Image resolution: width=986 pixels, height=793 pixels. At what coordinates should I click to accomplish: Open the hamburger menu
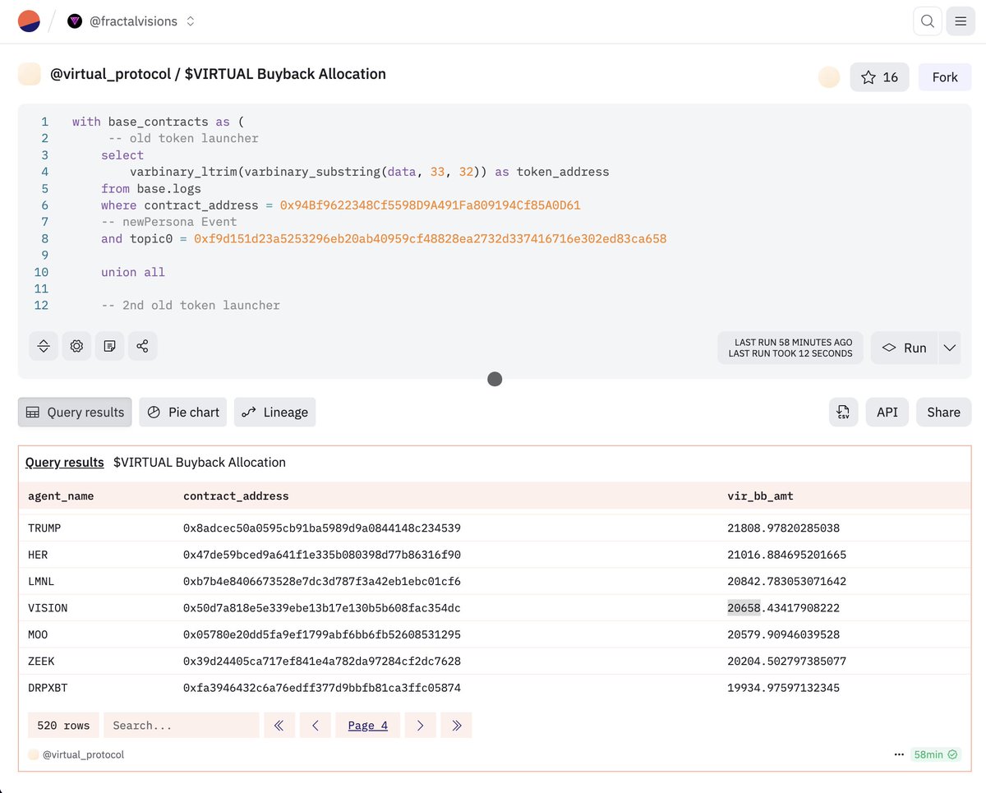click(961, 21)
